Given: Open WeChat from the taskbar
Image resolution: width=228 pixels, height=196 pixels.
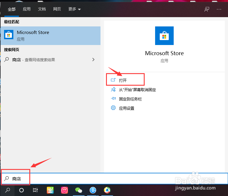Looking at the screenshot, I should tap(79, 190).
